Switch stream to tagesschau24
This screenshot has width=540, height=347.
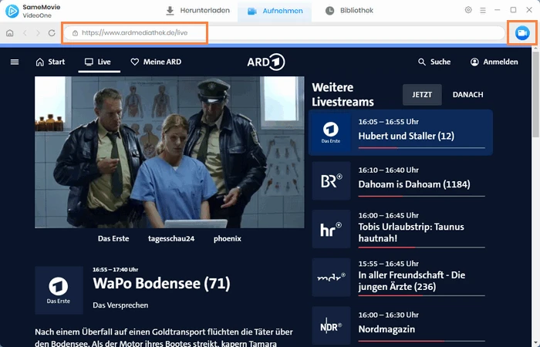tap(171, 238)
